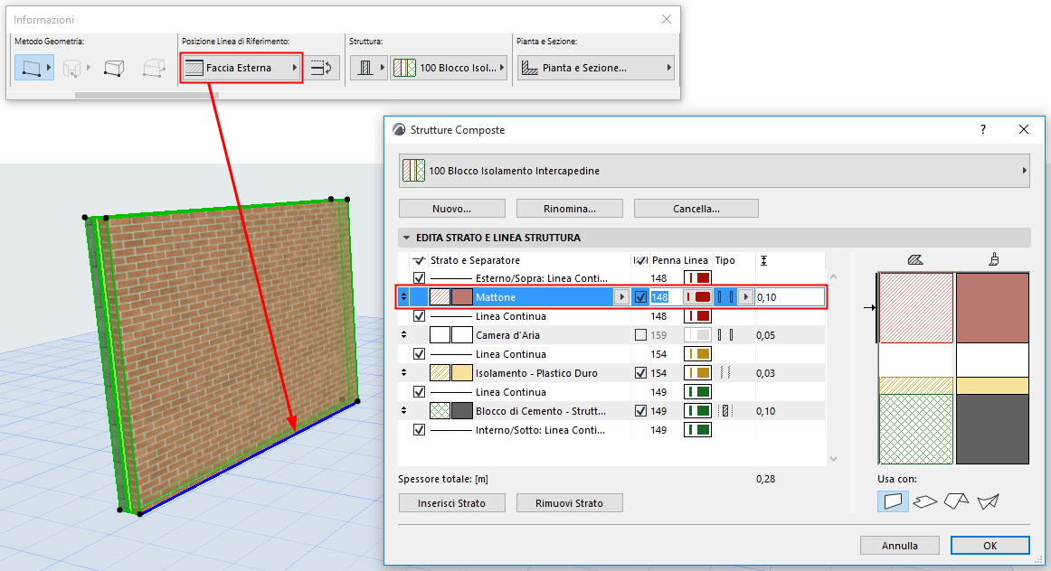
Task: Click the Mattone thickness field 0,10
Action: (x=790, y=297)
